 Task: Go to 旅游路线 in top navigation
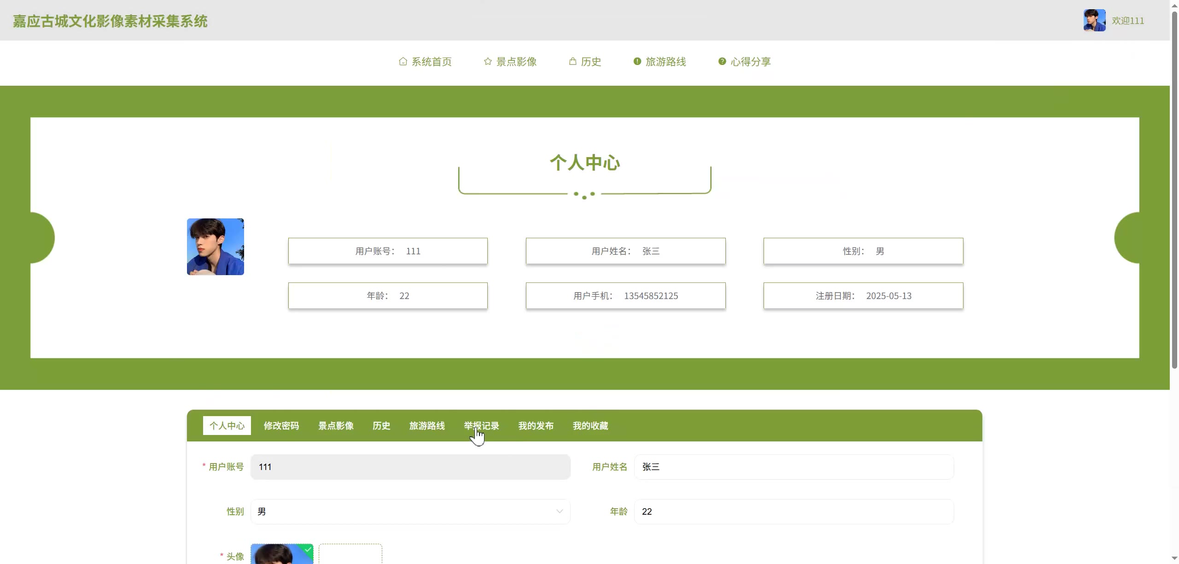[x=665, y=62]
